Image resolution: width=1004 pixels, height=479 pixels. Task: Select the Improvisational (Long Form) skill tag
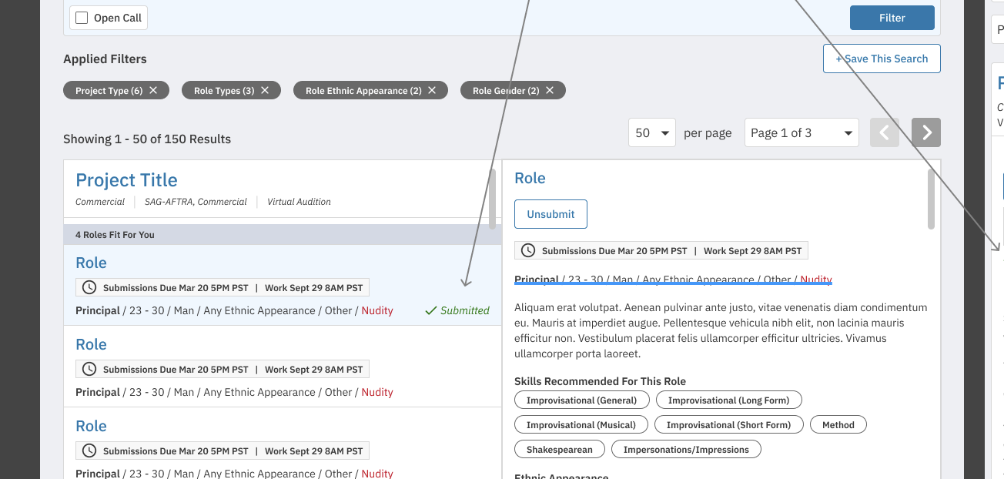(x=728, y=400)
